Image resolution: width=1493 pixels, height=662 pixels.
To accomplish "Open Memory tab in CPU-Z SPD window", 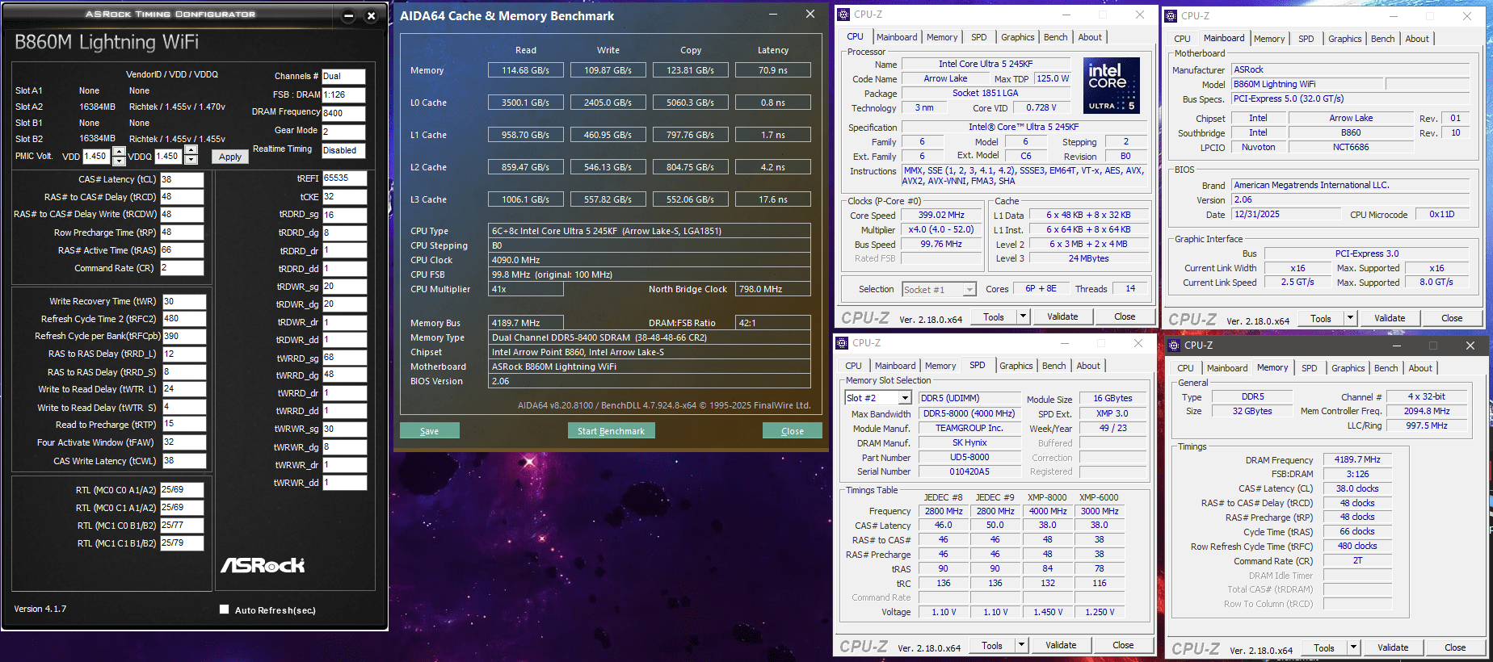I will [x=940, y=366].
